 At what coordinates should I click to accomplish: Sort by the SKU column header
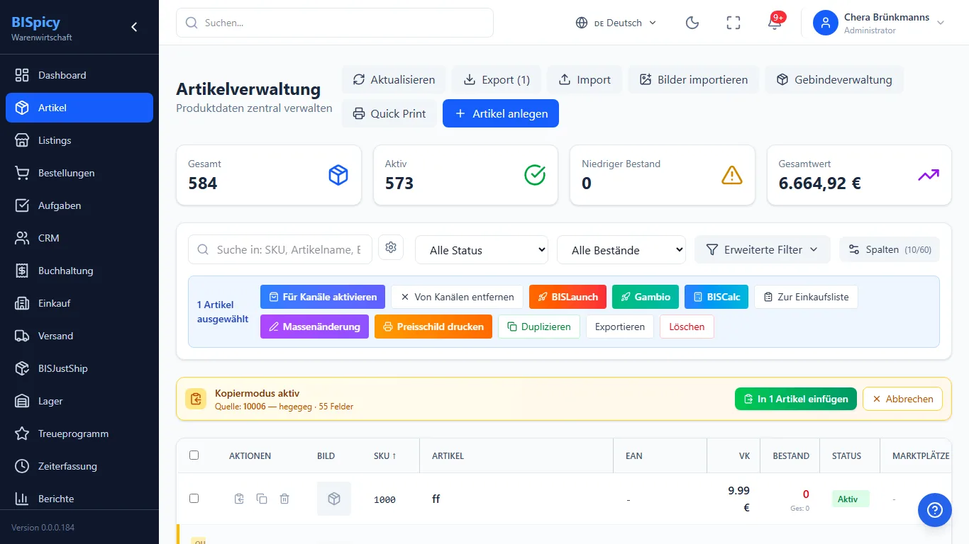(385, 455)
